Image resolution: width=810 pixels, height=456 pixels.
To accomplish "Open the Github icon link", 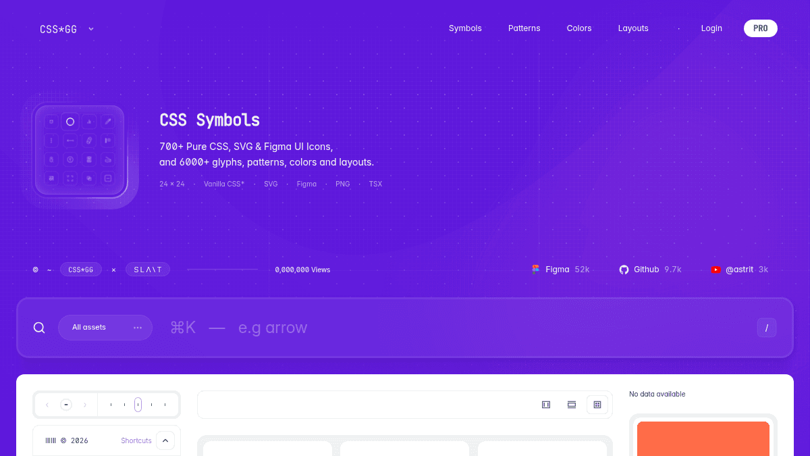I will click(624, 270).
